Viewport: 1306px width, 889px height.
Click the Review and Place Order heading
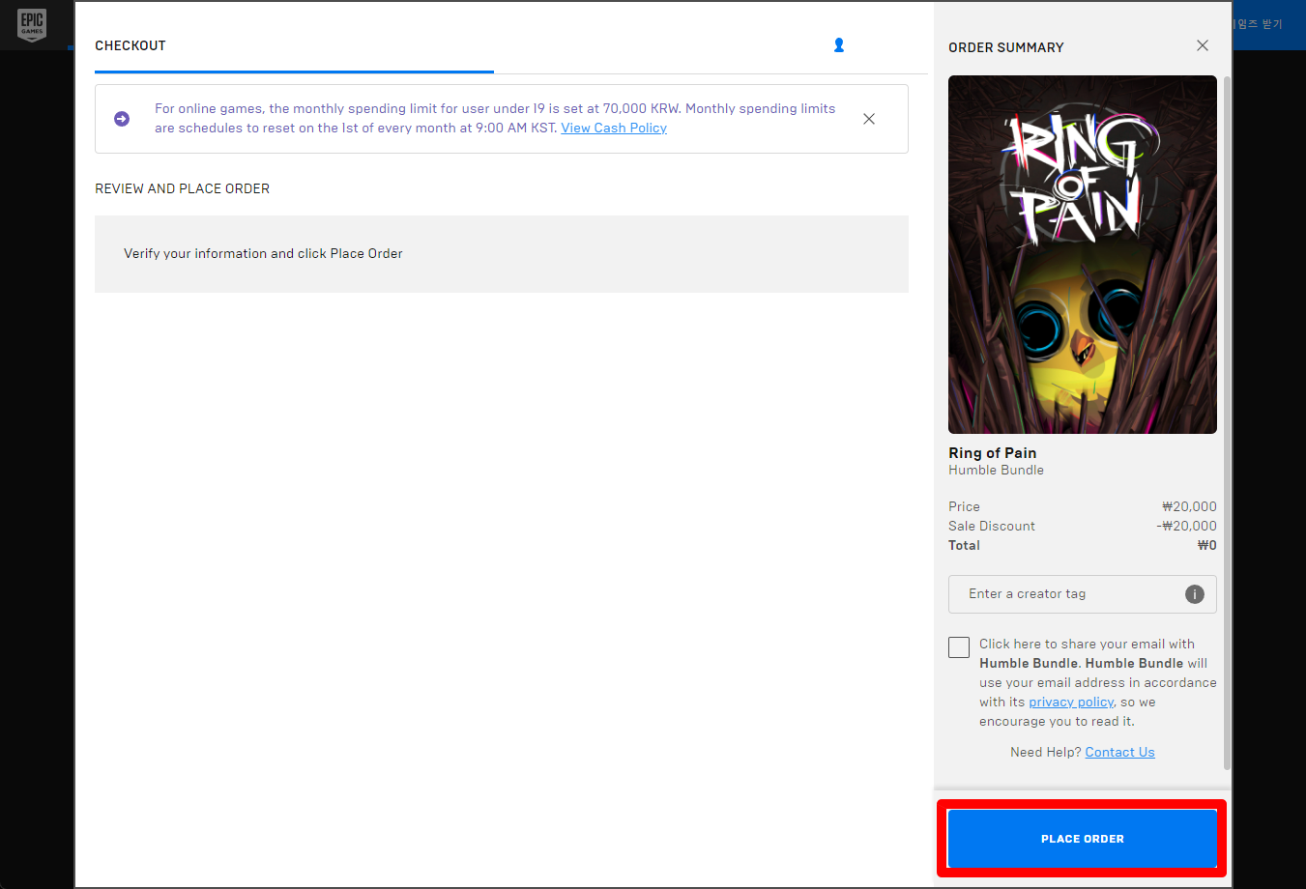click(182, 188)
